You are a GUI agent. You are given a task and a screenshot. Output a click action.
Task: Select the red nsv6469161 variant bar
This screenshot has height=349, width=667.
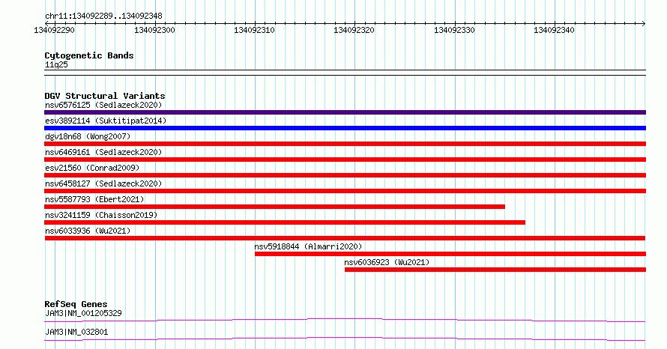tap(345, 160)
